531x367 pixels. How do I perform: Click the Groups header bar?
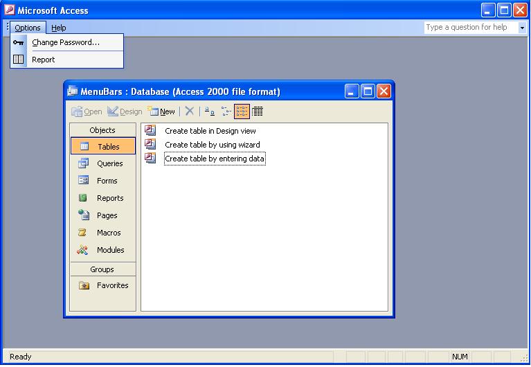coord(102,269)
